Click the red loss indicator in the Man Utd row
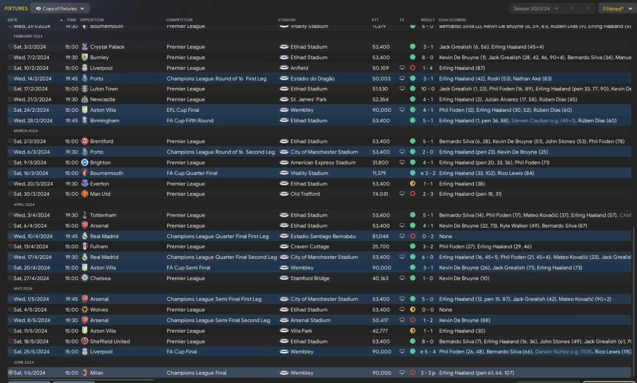Image resolution: width=637 pixels, height=383 pixels. pyautogui.click(x=413, y=194)
